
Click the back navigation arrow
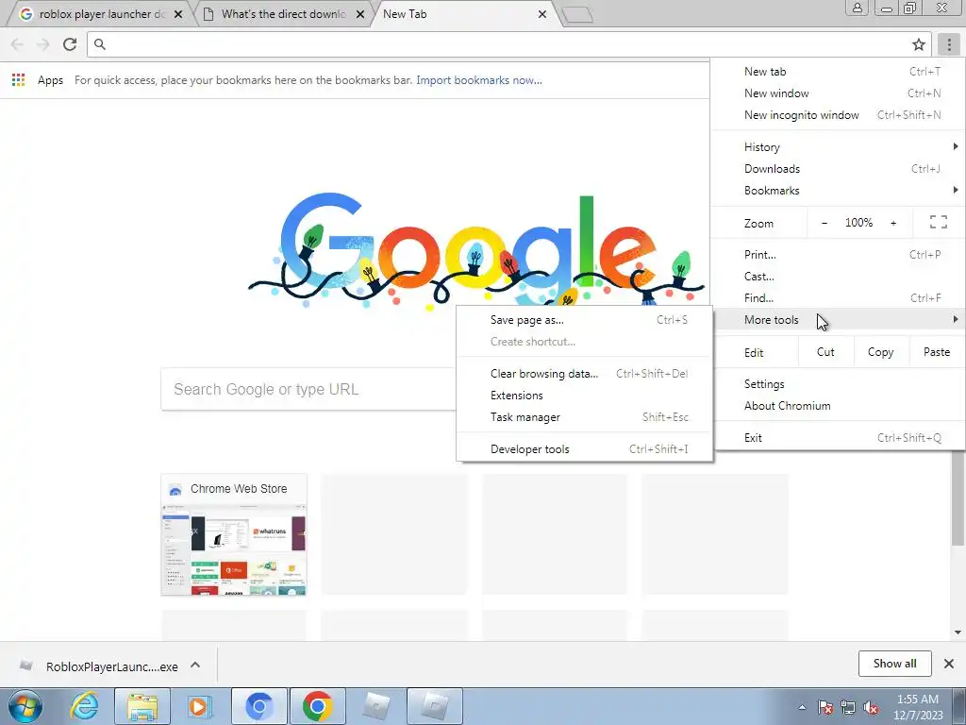[x=17, y=44]
